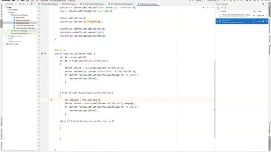Select the highlighted Pixel 6 API device row
The width and height of the screenshot is (271, 152).
tap(242, 22)
